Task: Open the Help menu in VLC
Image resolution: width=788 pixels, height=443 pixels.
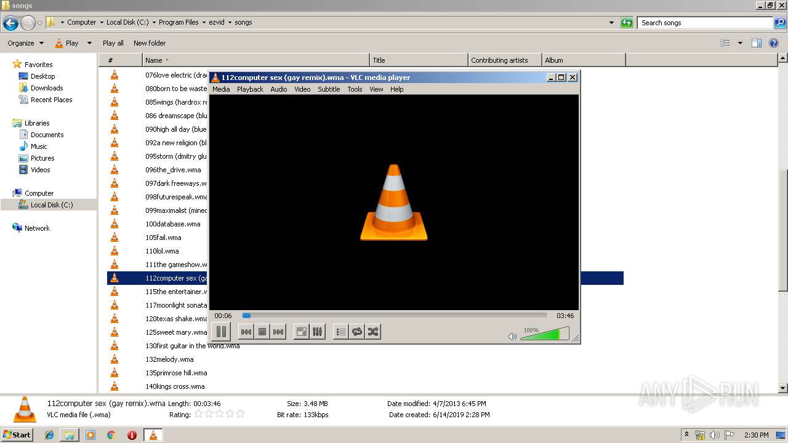Action: coord(397,89)
